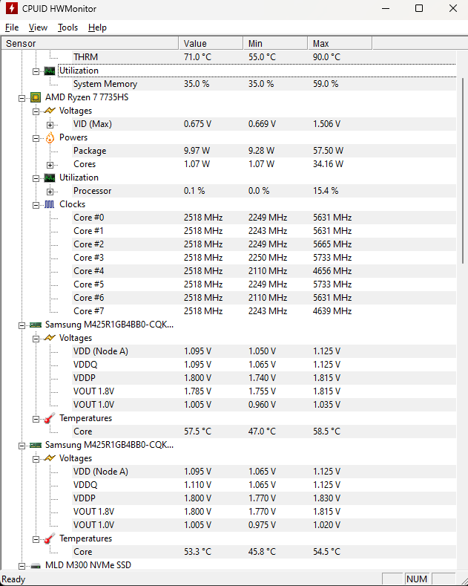The width and height of the screenshot is (468, 586).
Task: Collapse the MLD M300 NVMe SSD node
Action: click(22, 566)
